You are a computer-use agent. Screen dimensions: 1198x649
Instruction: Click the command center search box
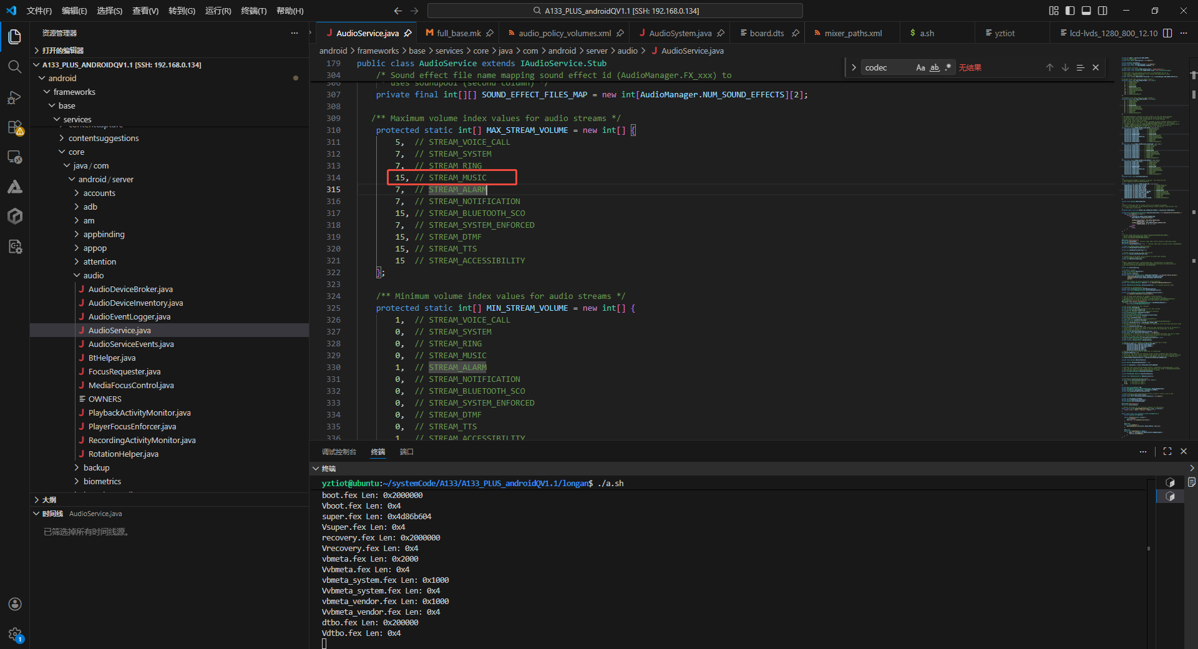pyautogui.click(x=615, y=11)
